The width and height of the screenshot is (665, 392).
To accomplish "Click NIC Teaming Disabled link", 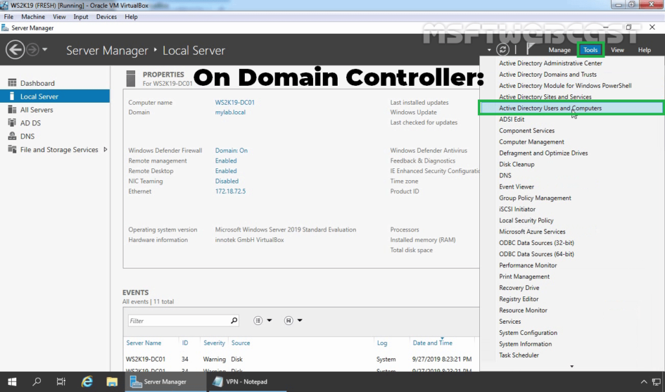I will tap(227, 181).
